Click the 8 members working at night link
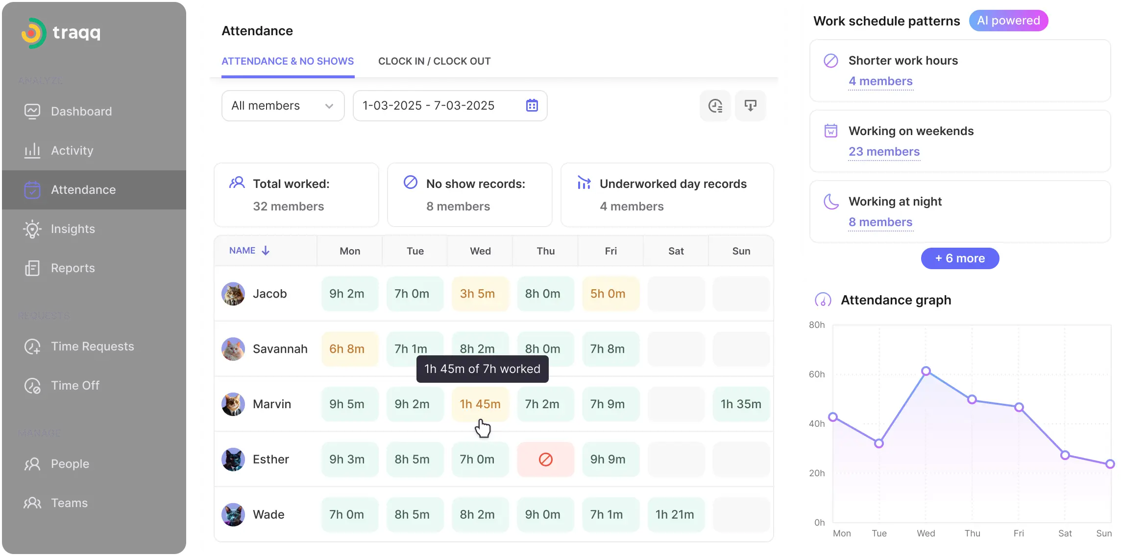 click(880, 222)
